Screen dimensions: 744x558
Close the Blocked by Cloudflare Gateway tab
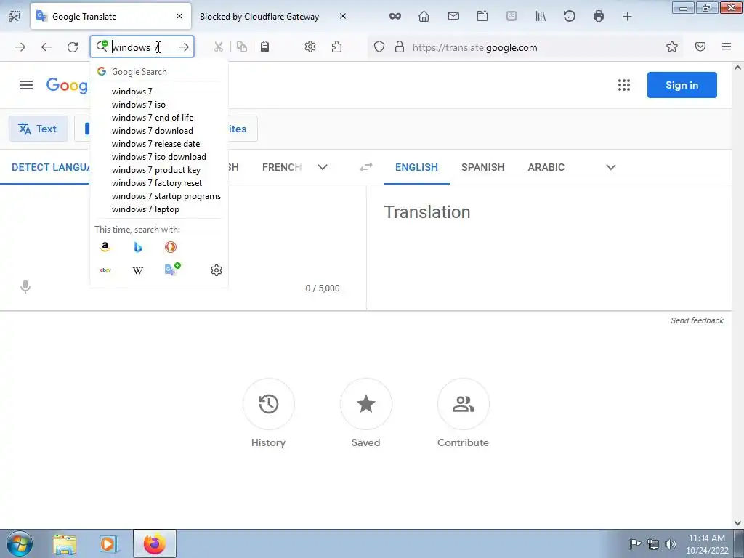tap(343, 16)
